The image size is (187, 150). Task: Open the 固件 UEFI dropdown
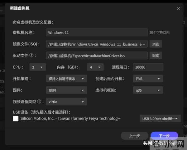coord(67,90)
